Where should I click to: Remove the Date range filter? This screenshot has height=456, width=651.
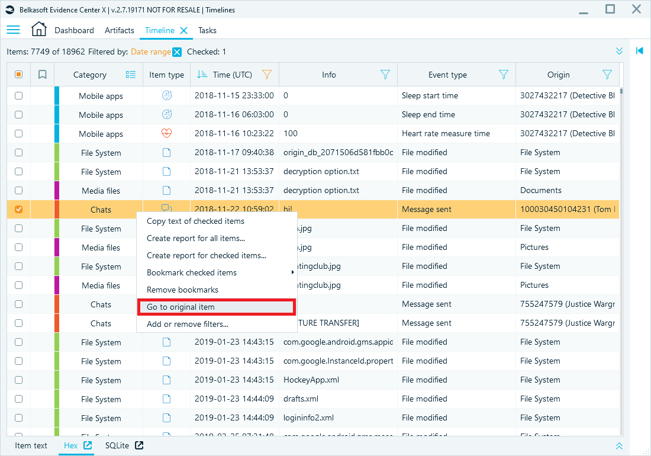[177, 52]
